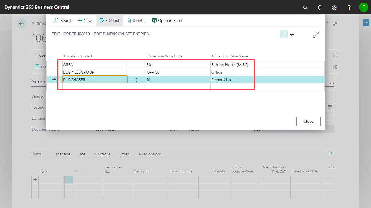Expand dimension entries dialog to full screen
This screenshot has width=371, height=208.
click(316, 34)
